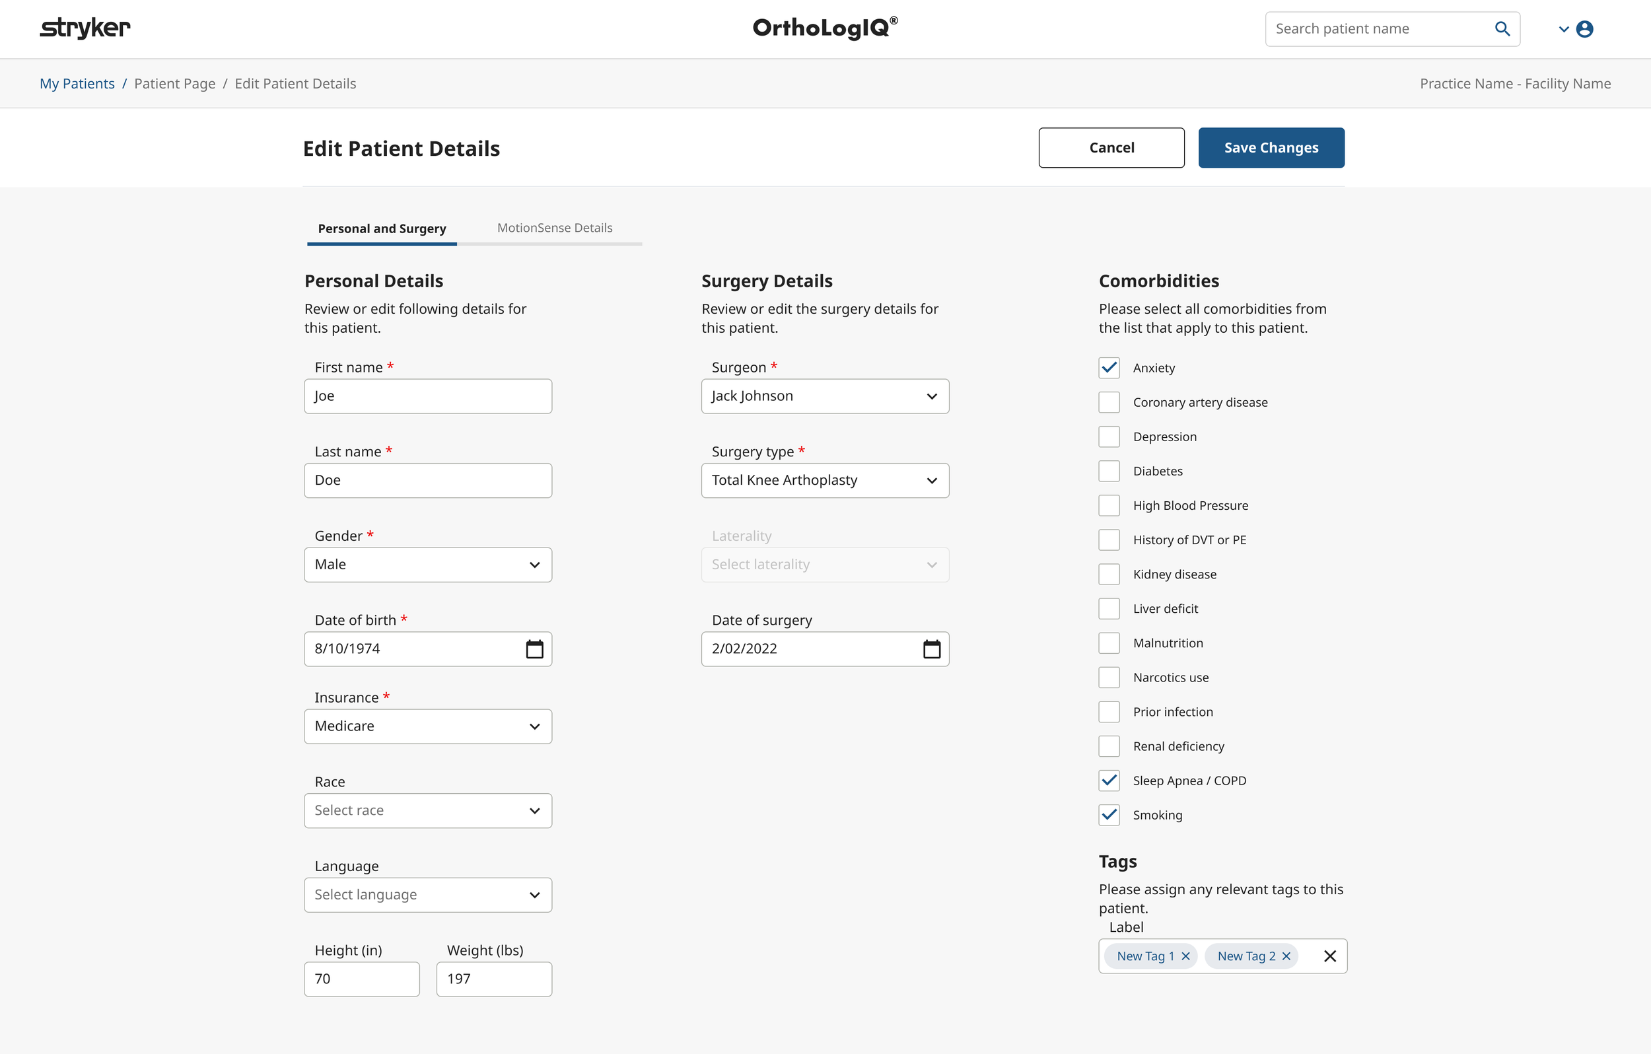Click the Stryker logo
1651x1054 pixels.
(x=85, y=28)
